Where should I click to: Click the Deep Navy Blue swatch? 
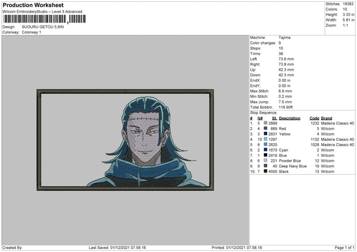pyautogui.click(x=265, y=166)
